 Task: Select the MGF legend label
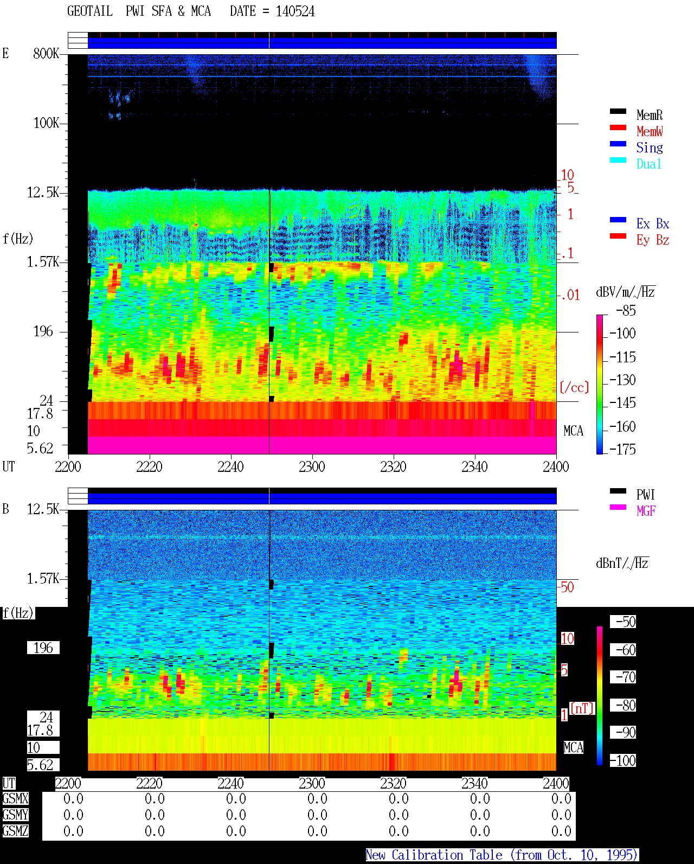[x=646, y=511]
